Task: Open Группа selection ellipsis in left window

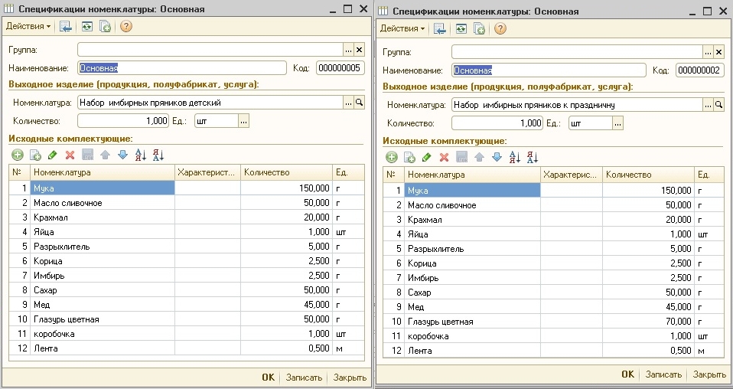Action: click(x=348, y=50)
